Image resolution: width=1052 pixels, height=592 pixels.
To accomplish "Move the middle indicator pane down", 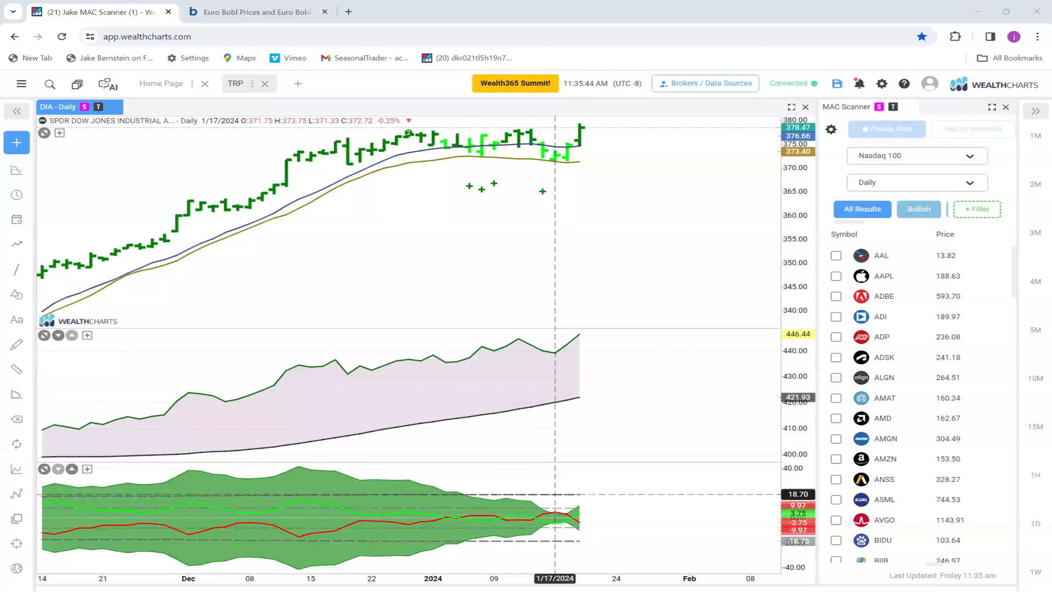I will tap(58, 335).
